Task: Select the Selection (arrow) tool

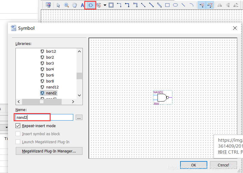Action: 58,5
